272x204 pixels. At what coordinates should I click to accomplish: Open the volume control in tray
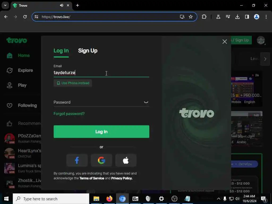click(x=237, y=199)
